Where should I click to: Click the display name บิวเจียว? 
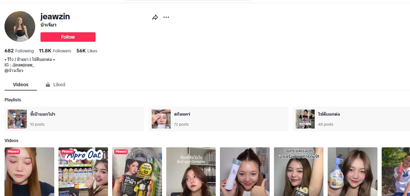point(48,25)
